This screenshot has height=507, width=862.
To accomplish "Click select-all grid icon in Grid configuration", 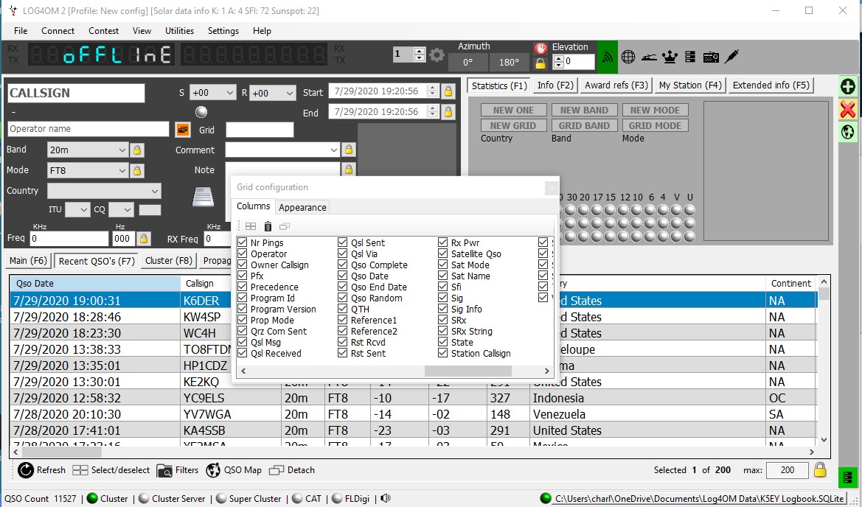I will point(251,226).
